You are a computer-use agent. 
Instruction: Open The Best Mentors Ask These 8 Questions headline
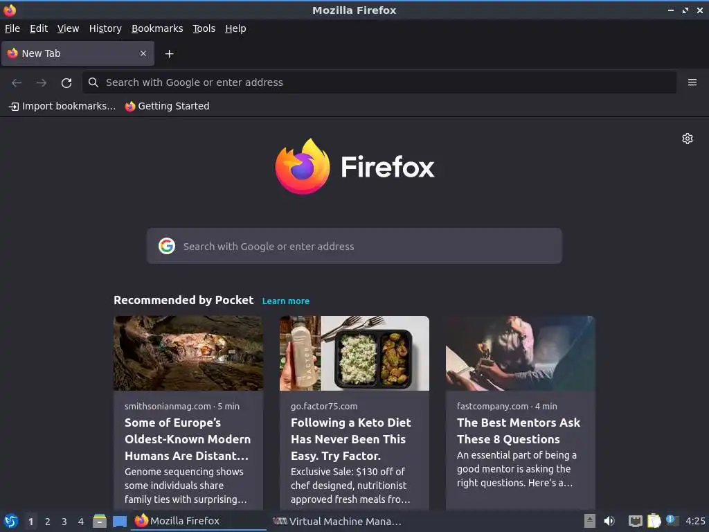pos(519,431)
